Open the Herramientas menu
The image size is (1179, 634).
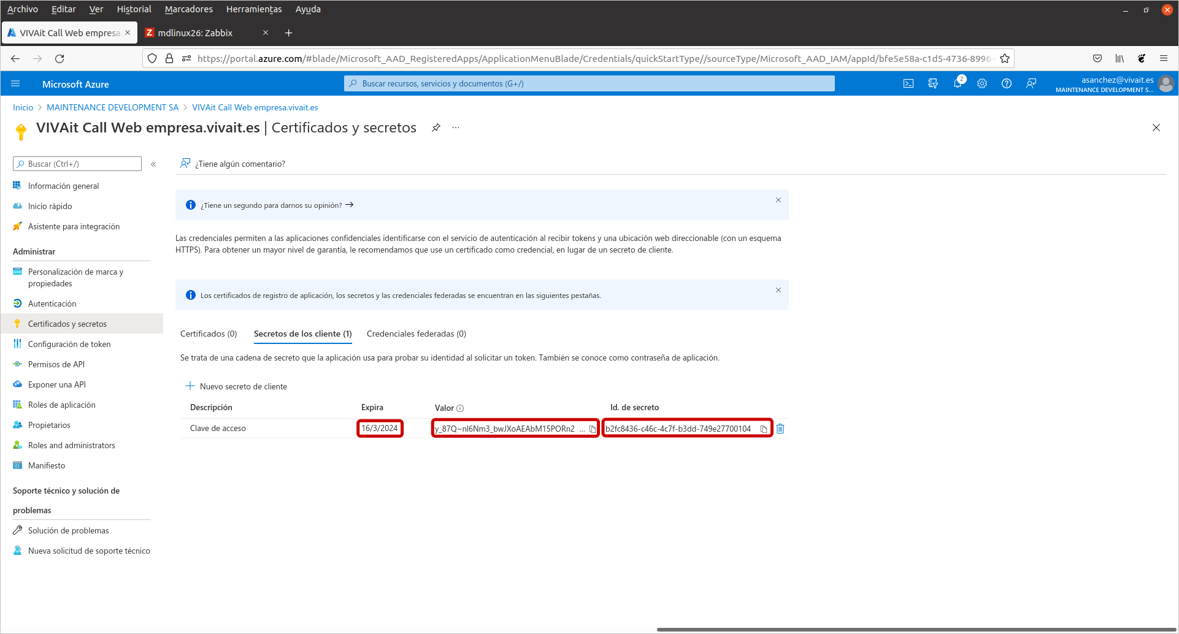click(254, 9)
